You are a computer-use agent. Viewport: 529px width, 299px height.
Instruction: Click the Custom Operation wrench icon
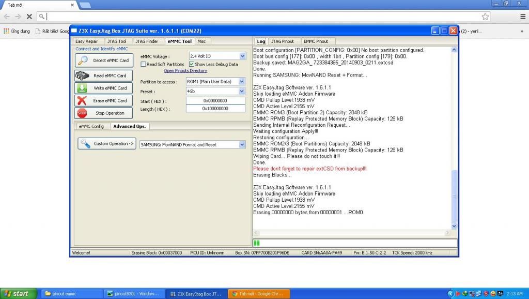coord(85,144)
